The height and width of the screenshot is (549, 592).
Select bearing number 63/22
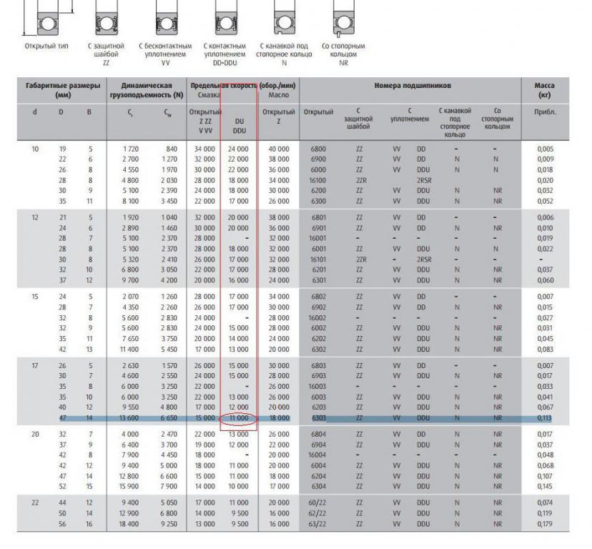(x=317, y=524)
